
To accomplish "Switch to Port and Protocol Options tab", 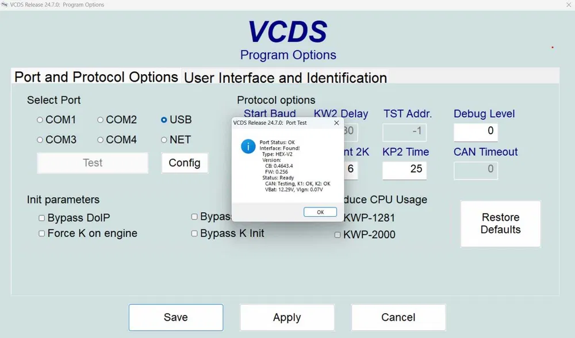I will (96, 77).
